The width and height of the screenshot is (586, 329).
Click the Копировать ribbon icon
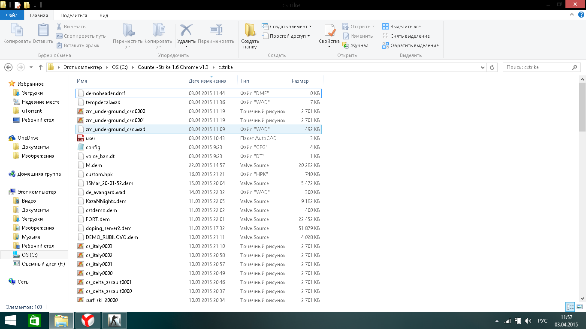pos(17,34)
